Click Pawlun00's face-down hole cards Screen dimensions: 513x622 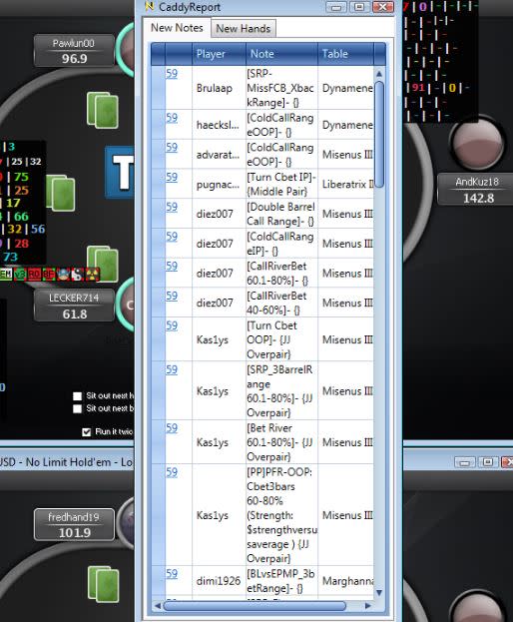point(102,110)
